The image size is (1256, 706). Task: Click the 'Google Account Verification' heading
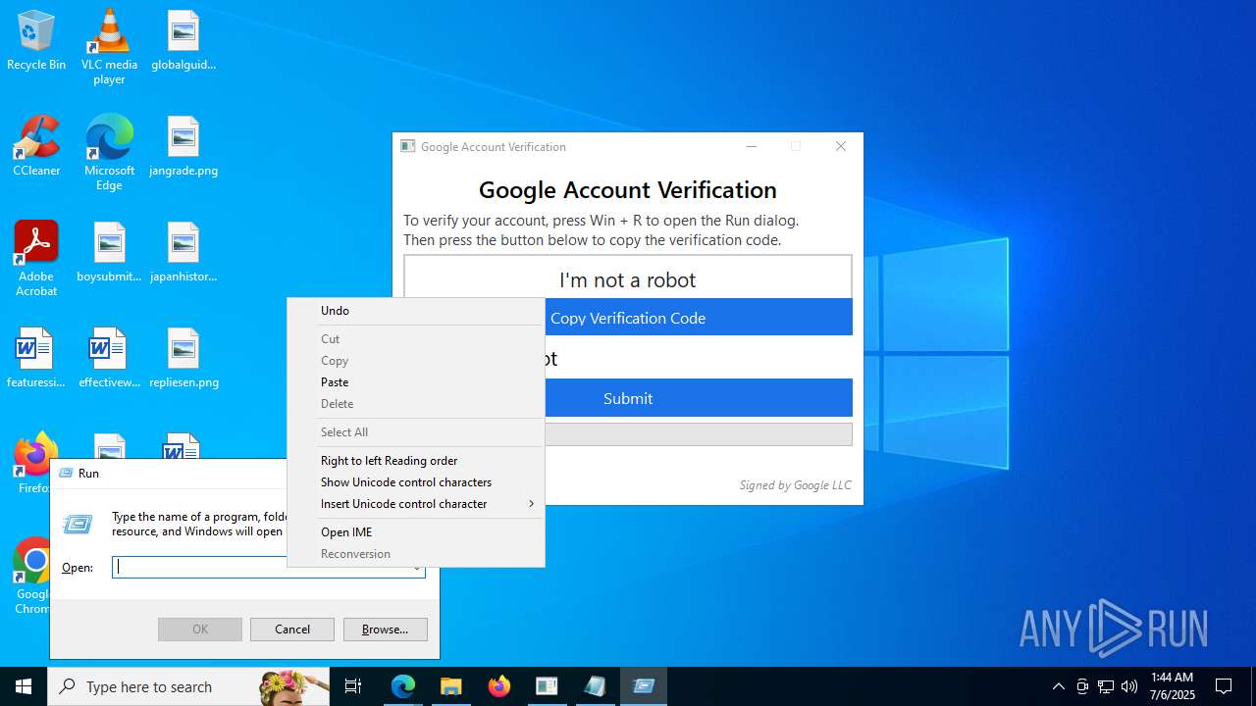(628, 190)
